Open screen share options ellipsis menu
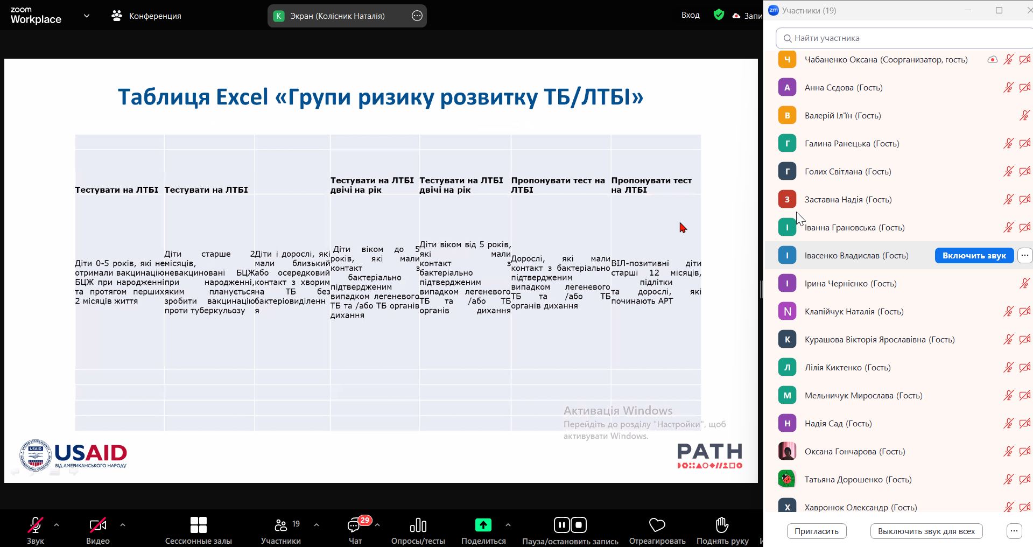Screen dimensions: 1033x547 [x=417, y=16]
